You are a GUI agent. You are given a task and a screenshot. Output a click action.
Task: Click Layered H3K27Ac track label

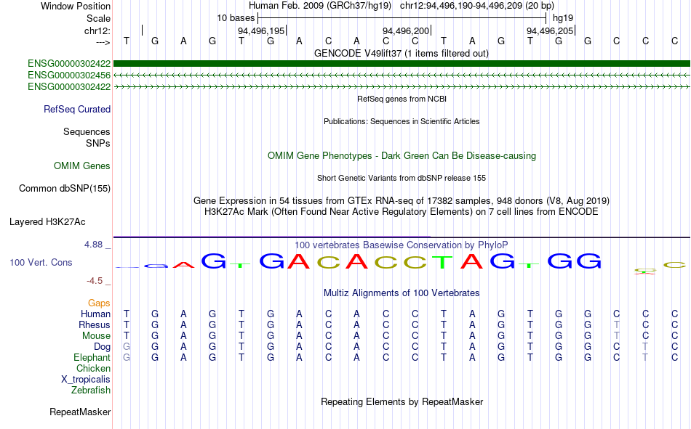point(47,222)
